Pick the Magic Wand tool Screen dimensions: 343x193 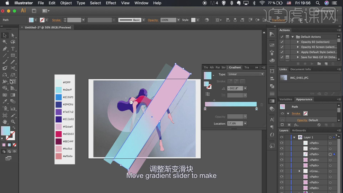point(5,42)
